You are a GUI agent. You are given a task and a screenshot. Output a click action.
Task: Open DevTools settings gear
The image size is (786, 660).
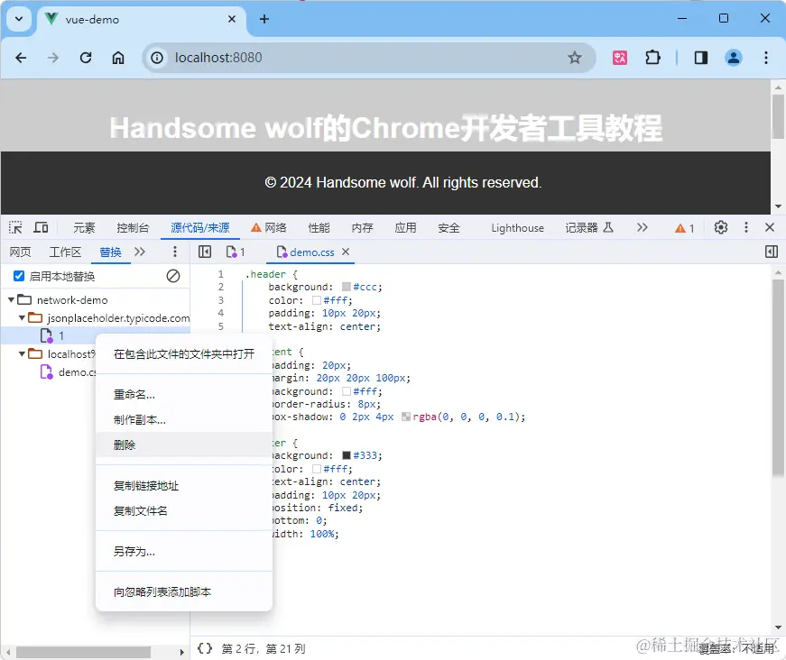point(721,227)
